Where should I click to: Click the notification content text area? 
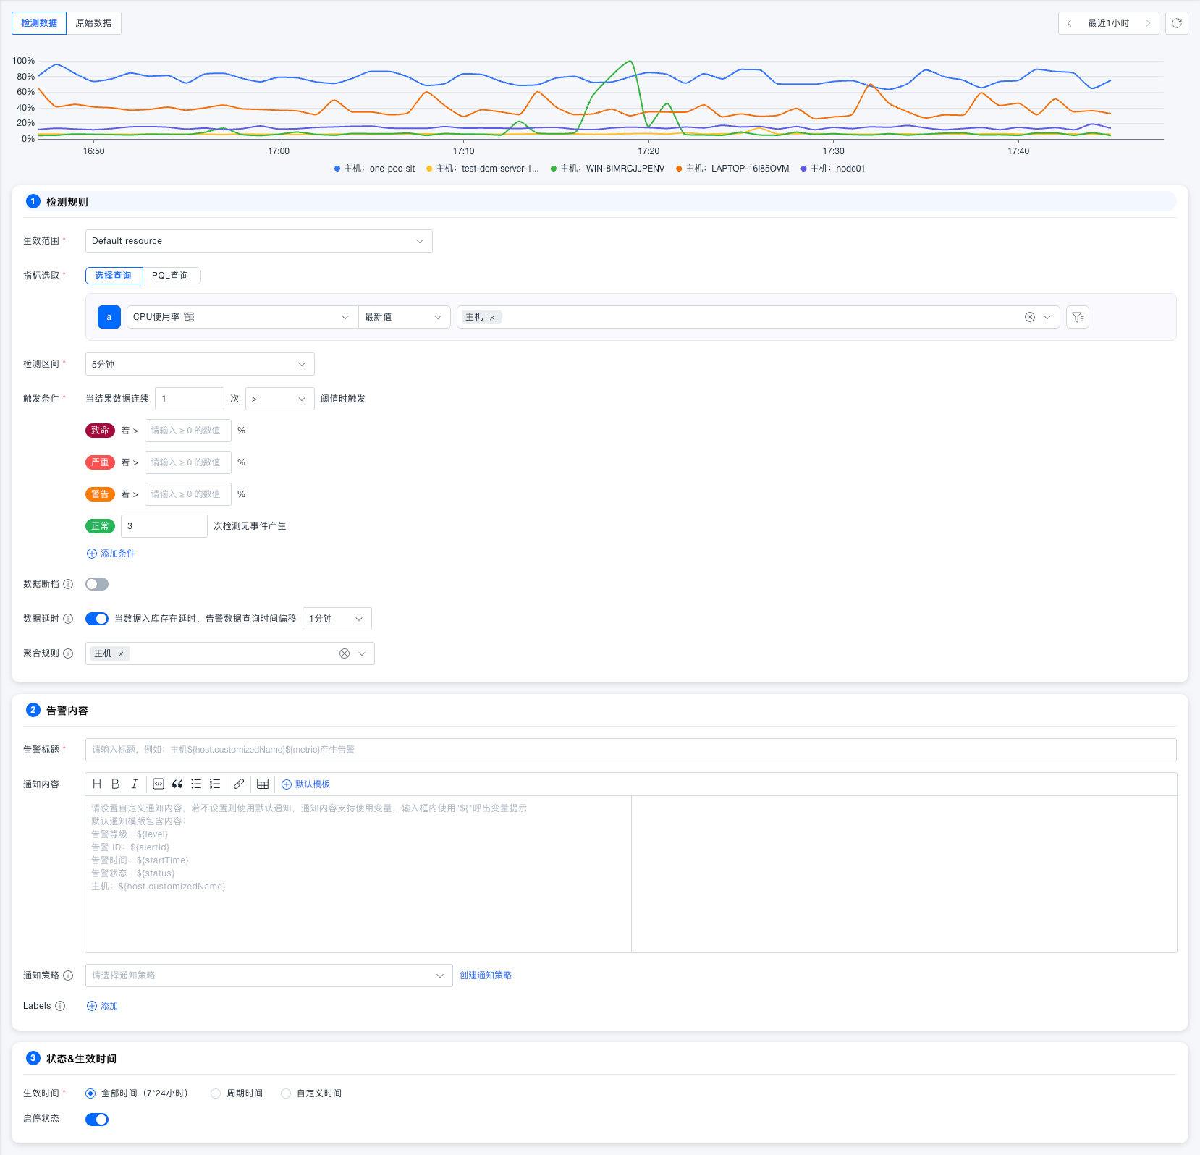tap(358, 874)
